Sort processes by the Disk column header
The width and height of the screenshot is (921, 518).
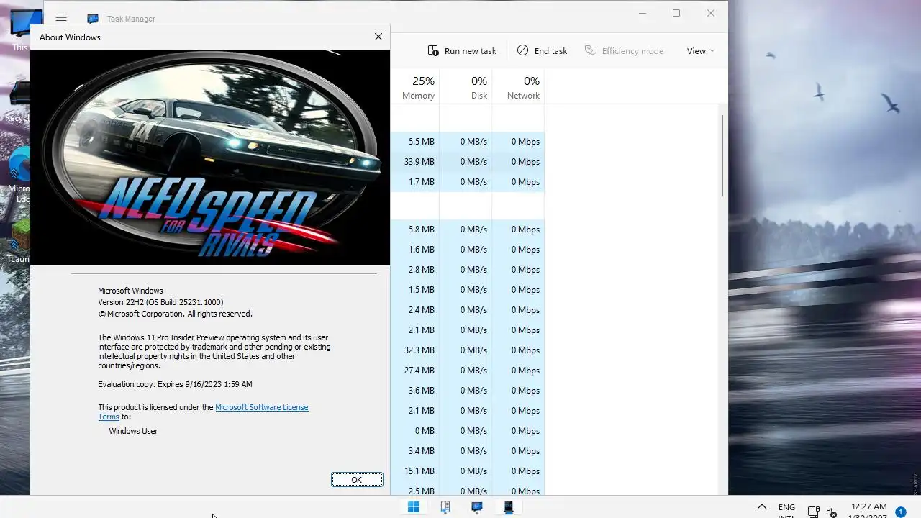(466, 87)
